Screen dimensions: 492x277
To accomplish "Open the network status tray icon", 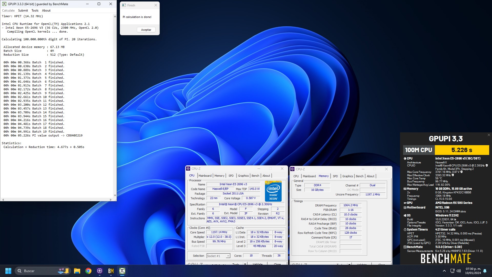I will [452, 271].
